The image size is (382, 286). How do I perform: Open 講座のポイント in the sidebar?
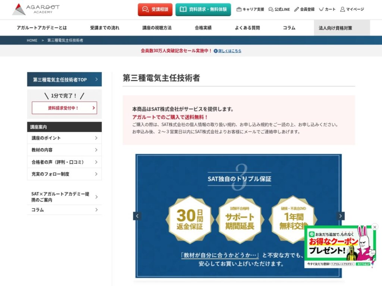[x=64, y=138]
